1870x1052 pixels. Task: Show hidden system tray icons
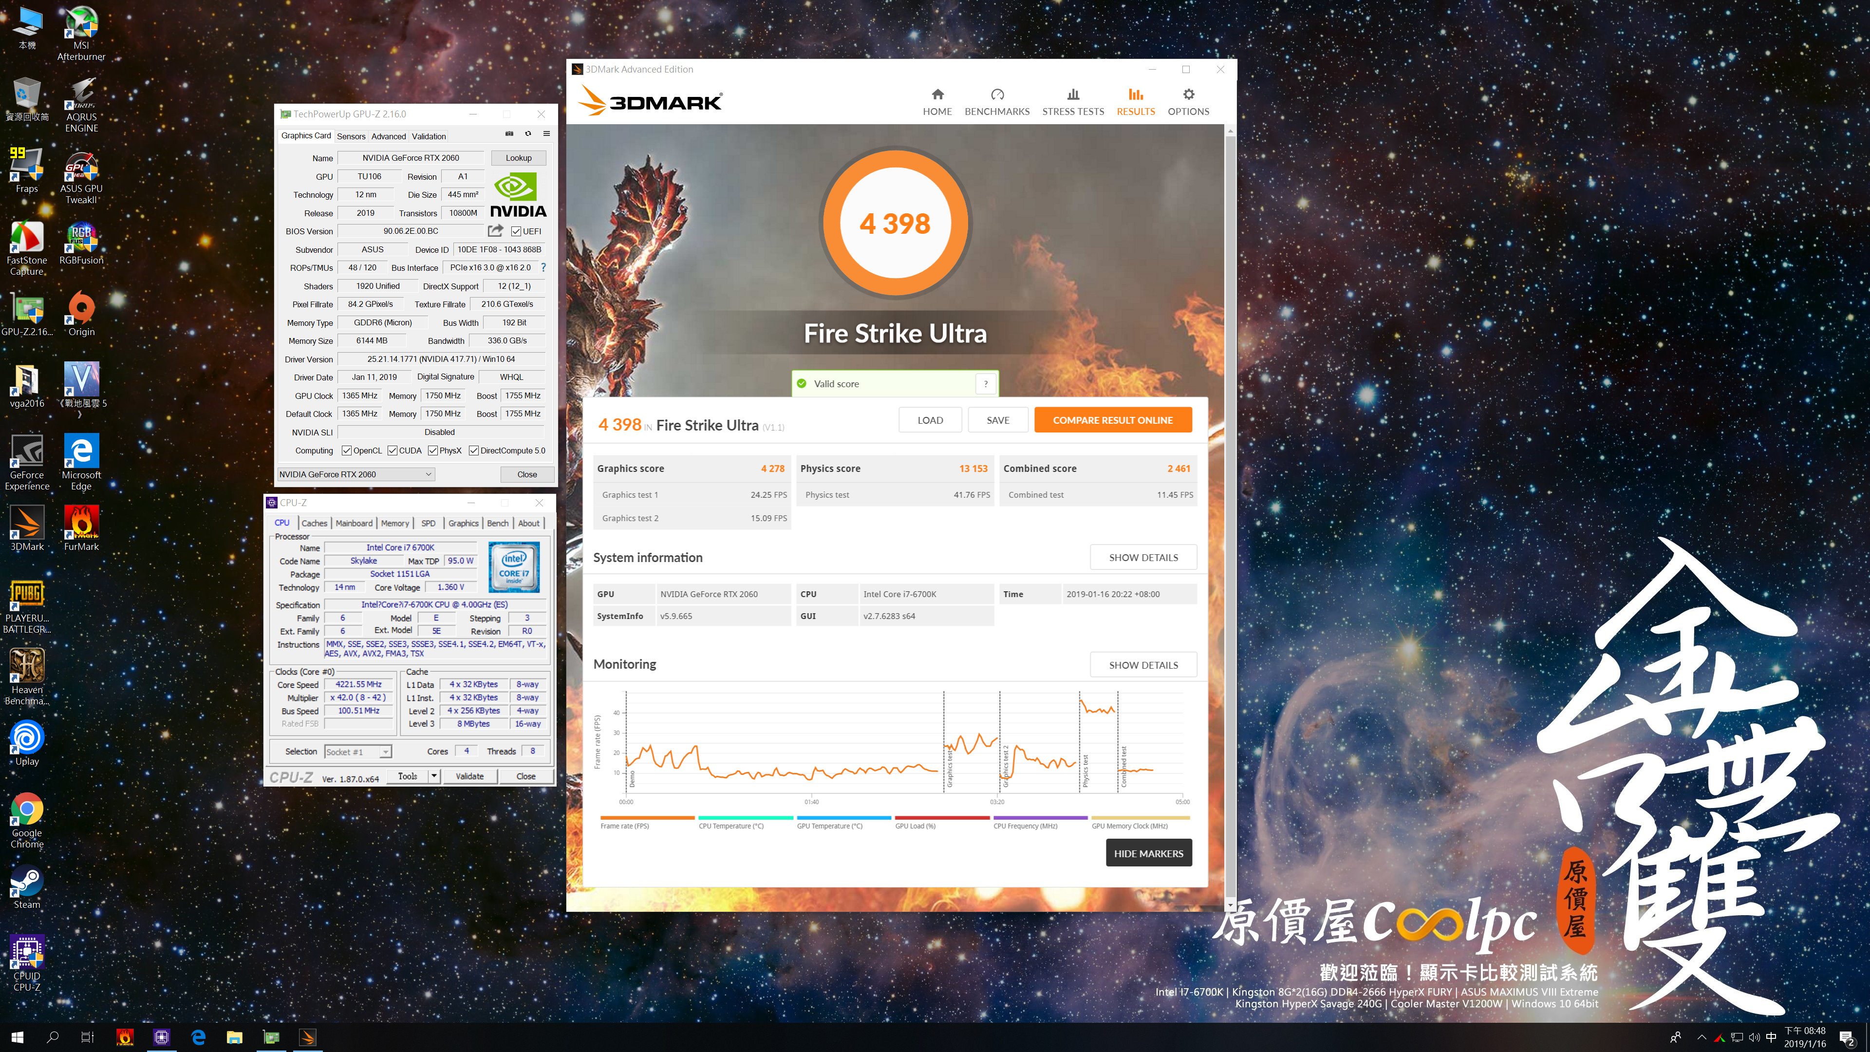tap(1702, 1037)
